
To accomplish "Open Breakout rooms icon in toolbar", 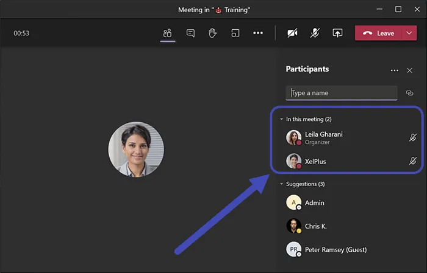I will pos(235,33).
